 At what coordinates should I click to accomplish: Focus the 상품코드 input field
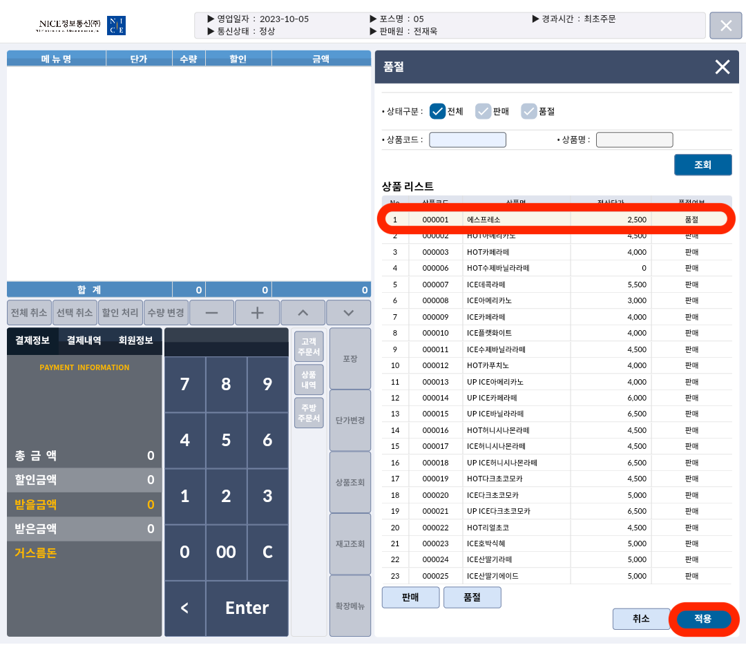pos(468,140)
